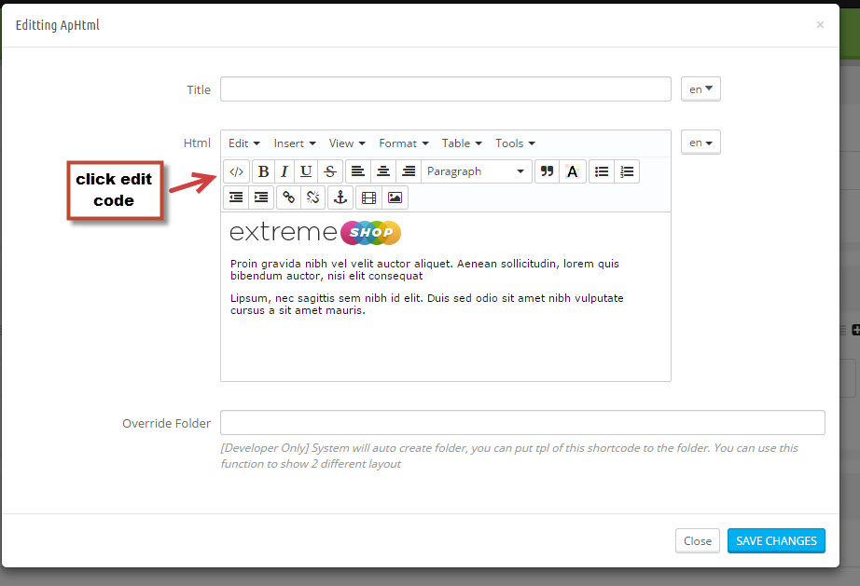Dismiss the Editting ApHtml dialog with X
Screen dimensions: 860x586
tap(820, 24)
